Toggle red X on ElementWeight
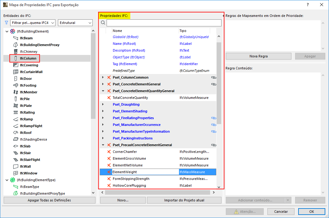The height and width of the screenshot is (218, 329). [x=109, y=172]
